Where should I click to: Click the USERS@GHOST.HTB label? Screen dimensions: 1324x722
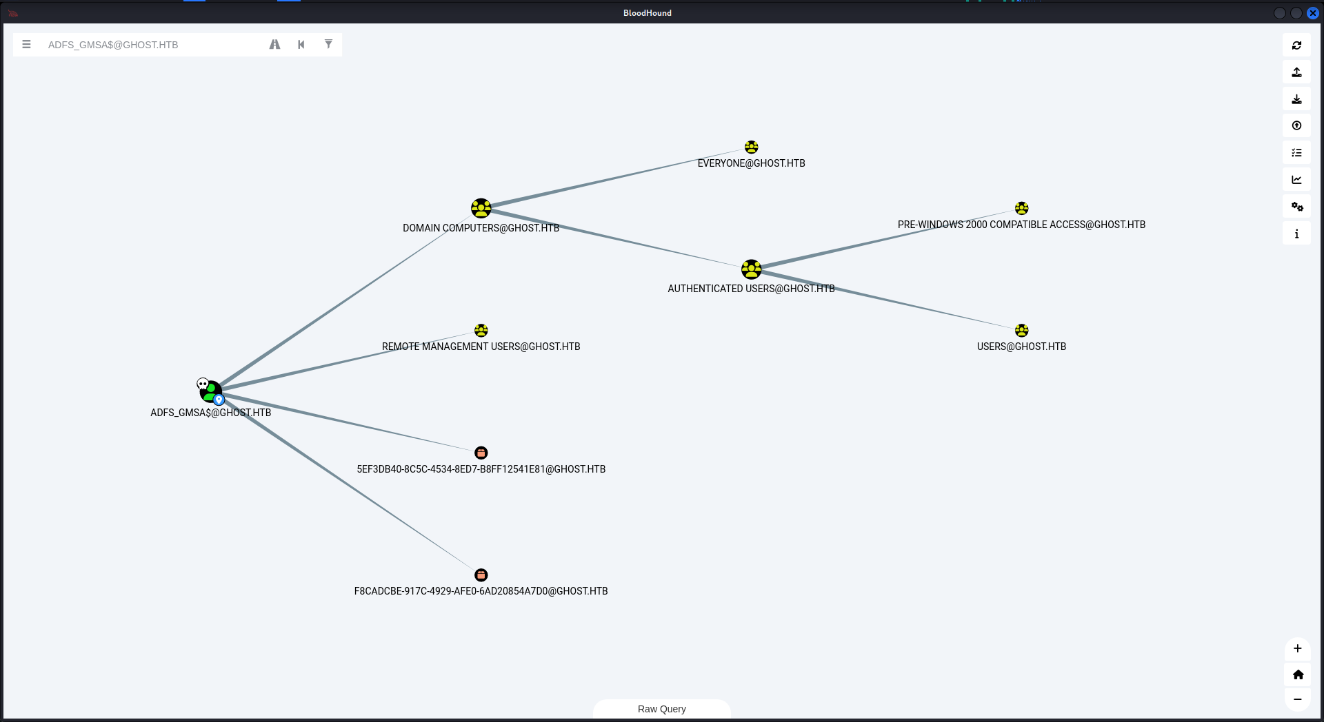[x=1022, y=347]
